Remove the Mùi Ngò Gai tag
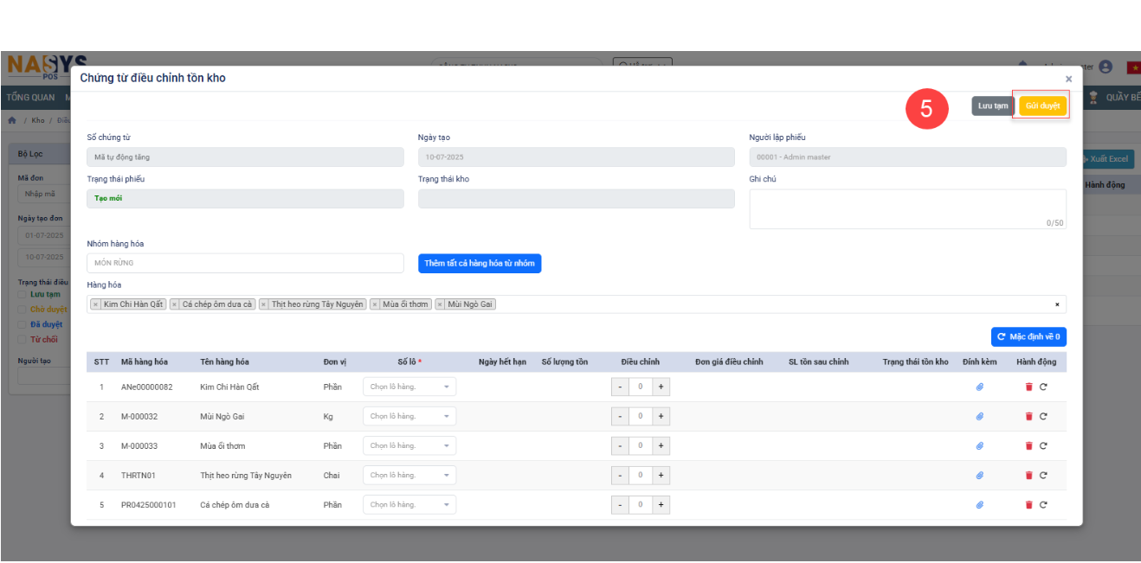The image size is (1141, 563). click(440, 304)
